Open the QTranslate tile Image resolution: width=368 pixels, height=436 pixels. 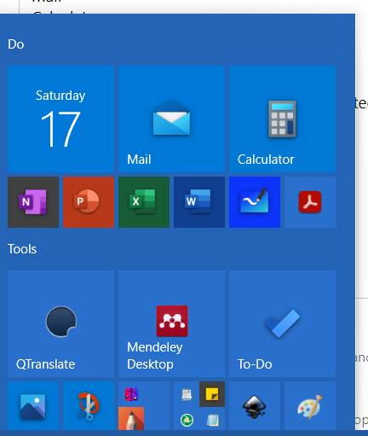coord(60,323)
